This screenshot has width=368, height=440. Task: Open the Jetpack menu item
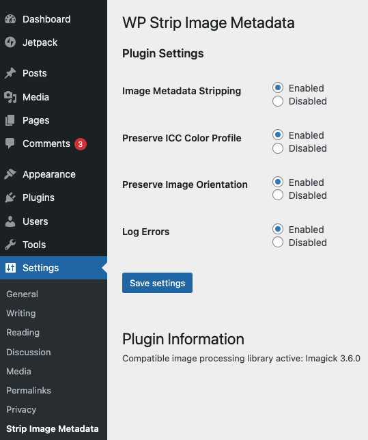(x=40, y=42)
